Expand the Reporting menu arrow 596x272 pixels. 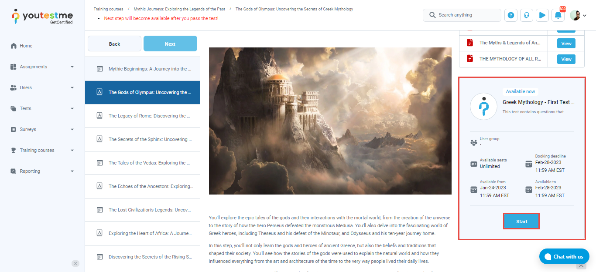pos(72,171)
